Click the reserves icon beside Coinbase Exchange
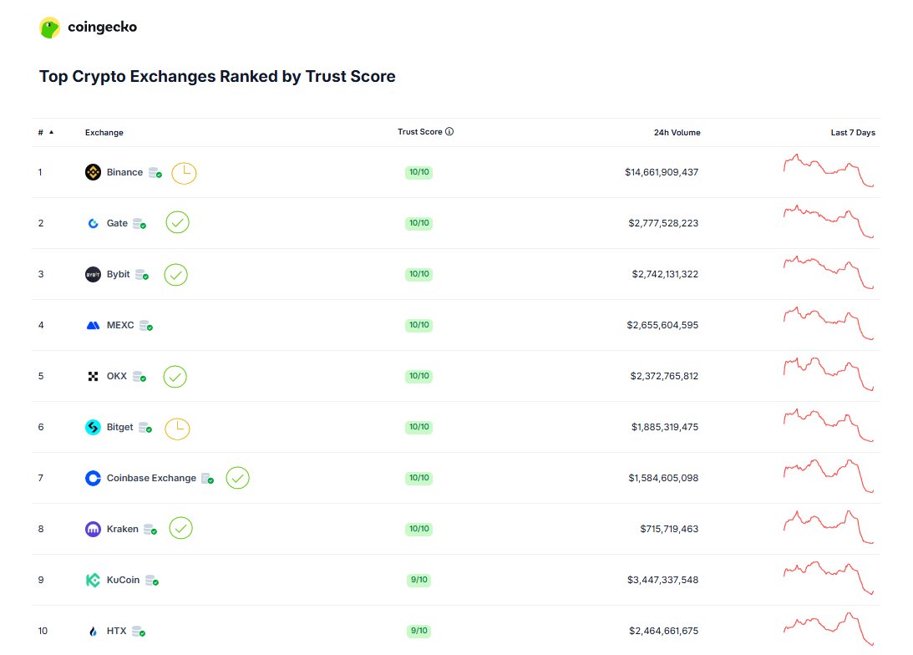Screen dimensions: 913x655 [x=207, y=479]
